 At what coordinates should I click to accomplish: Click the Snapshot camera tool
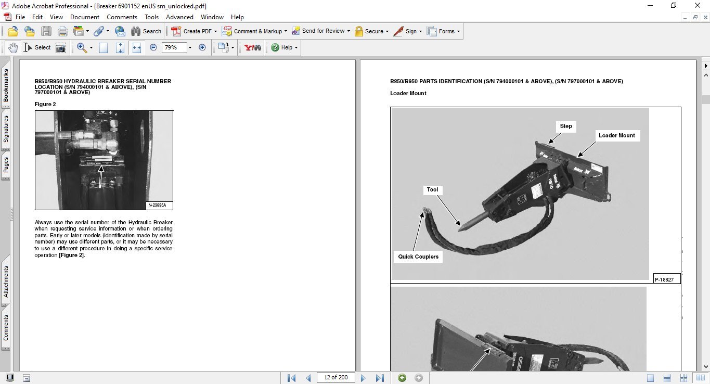tap(61, 47)
